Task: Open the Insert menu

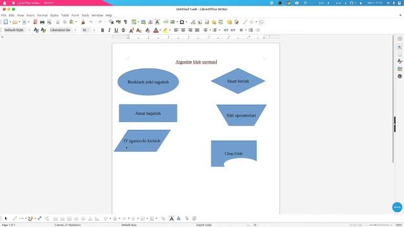Action: click(x=30, y=15)
